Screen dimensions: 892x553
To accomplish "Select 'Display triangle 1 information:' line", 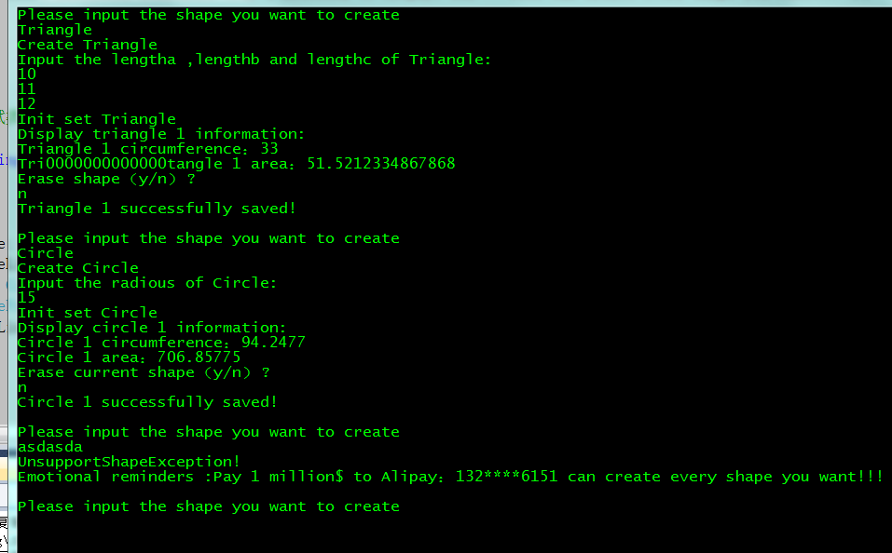I will tap(161, 133).
